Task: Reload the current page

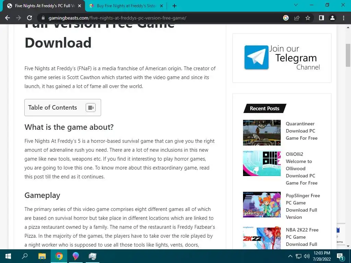Action: coord(29,18)
